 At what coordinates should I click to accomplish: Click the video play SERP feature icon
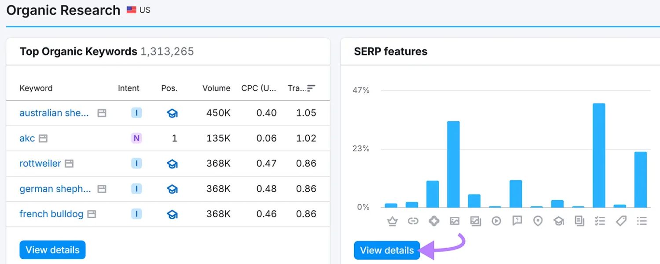tap(496, 221)
